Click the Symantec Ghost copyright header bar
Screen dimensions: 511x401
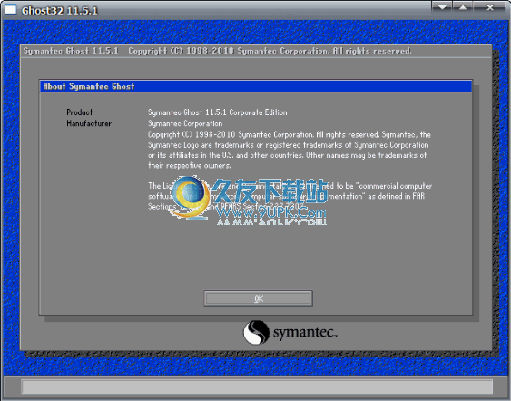(256, 51)
